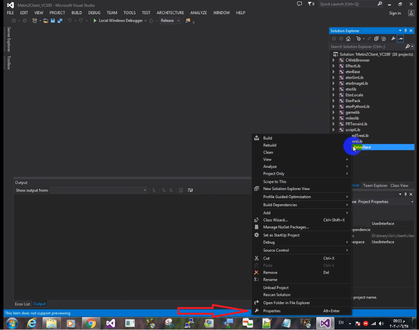The height and width of the screenshot is (330, 419).
Task: Choose Build from the context menu
Action: click(x=301, y=138)
